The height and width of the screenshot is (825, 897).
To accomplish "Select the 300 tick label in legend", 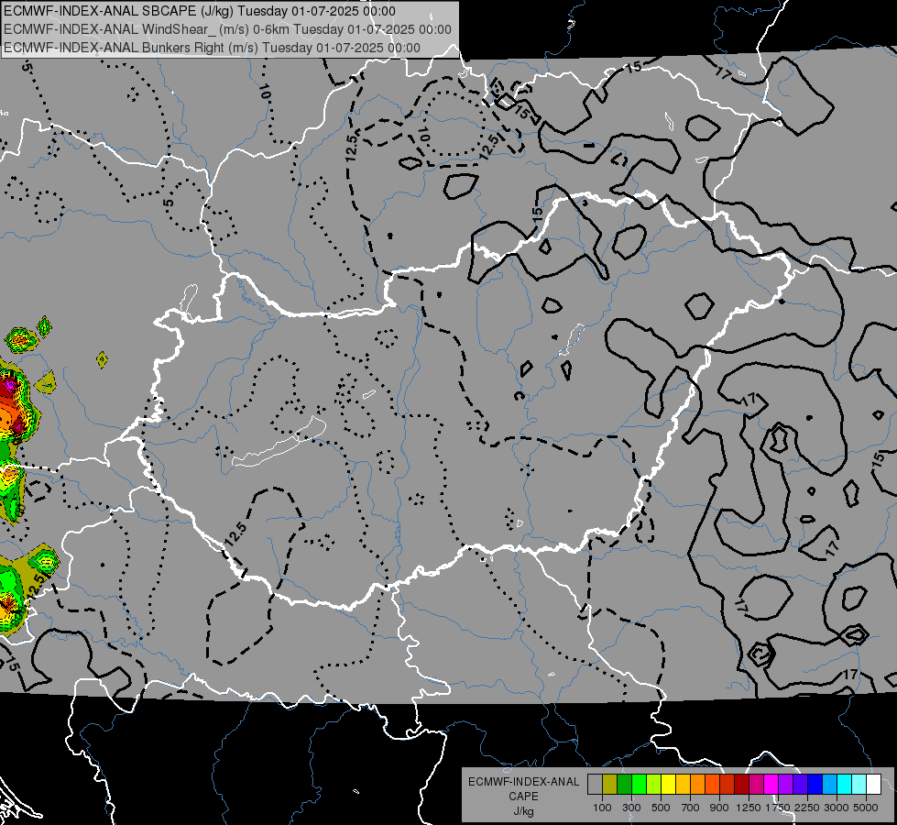I will point(631,808).
